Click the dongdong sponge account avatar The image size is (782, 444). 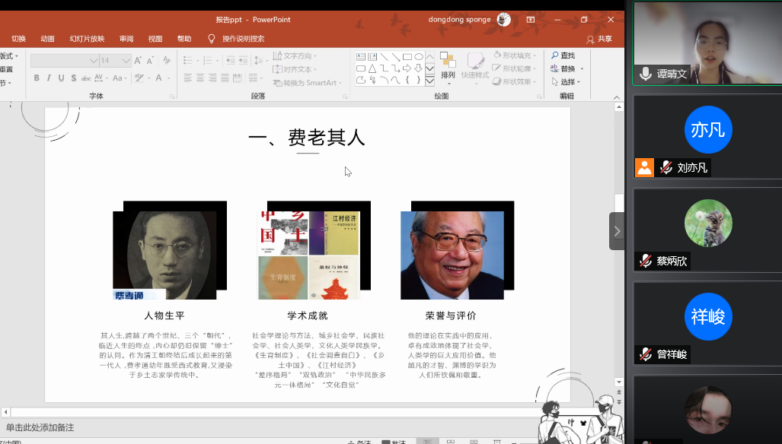(x=504, y=20)
